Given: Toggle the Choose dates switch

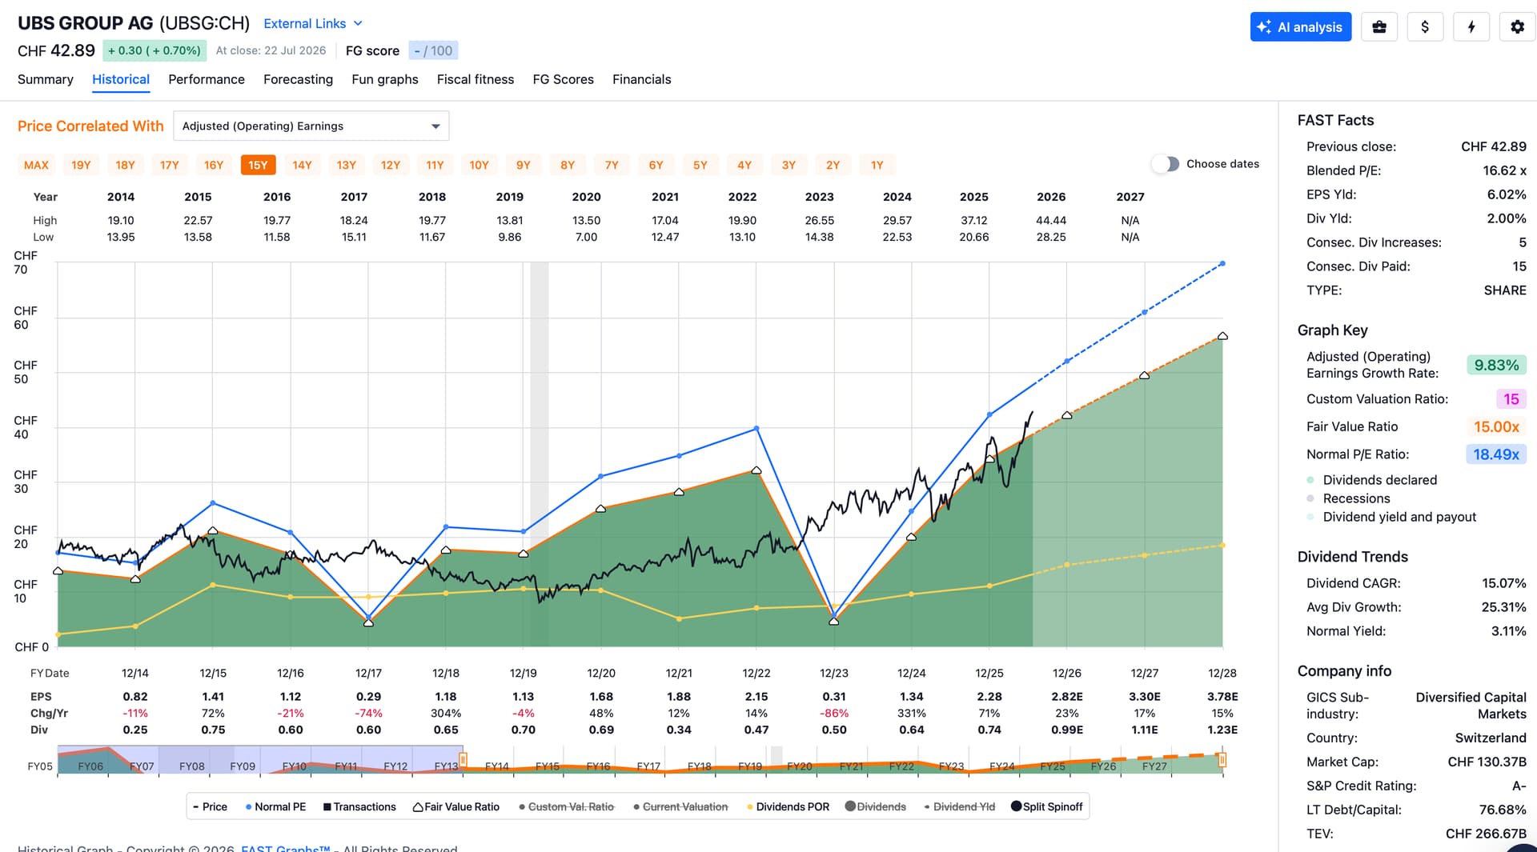Looking at the screenshot, I should click(x=1166, y=164).
